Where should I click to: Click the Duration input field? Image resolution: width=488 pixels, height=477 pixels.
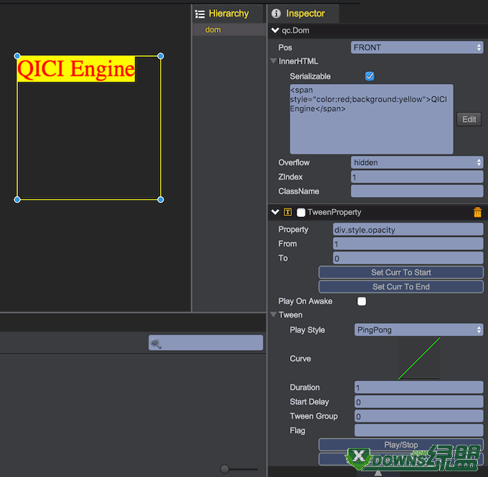(x=418, y=387)
